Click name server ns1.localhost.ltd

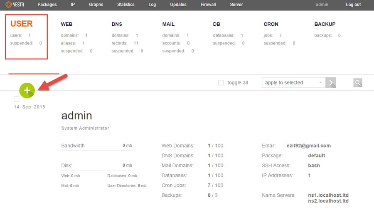(328, 195)
